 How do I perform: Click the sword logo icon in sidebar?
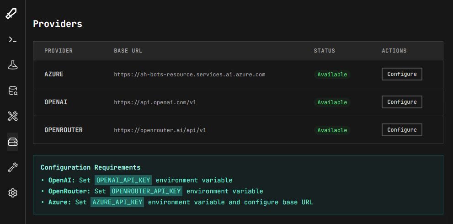(x=11, y=14)
